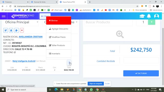This screenshot has height=92, width=164.
Task: Click the magnifier zoom product search icon
Action: (x=120, y=34)
